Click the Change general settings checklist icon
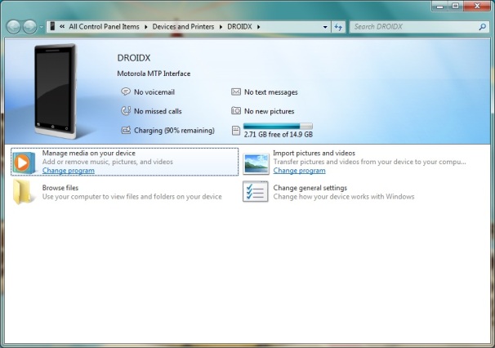Screen dimensions: 495x348 (256, 191)
